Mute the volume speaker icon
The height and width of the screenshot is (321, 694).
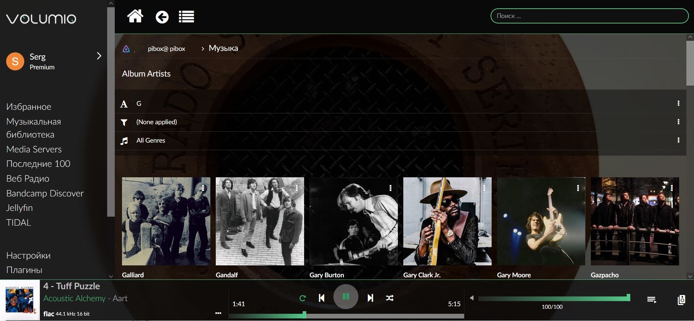(x=472, y=298)
